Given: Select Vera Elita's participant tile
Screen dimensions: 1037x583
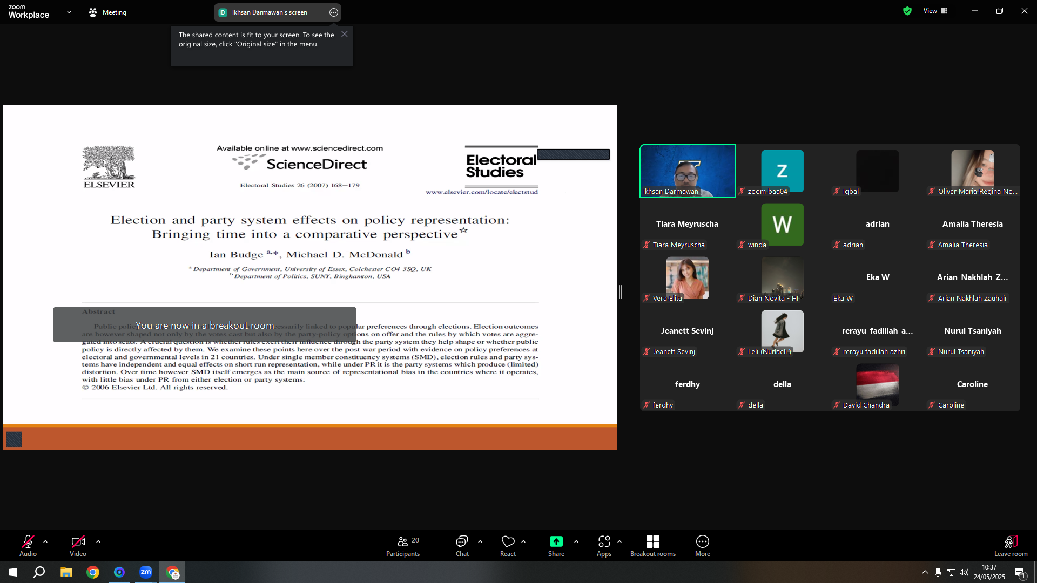Looking at the screenshot, I should pos(688,277).
